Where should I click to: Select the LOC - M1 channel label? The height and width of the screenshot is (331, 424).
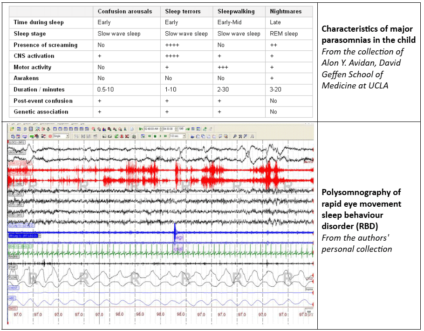(x=16, y=142)
